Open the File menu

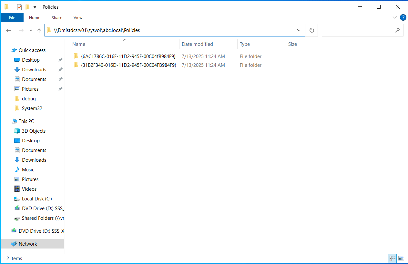tap(12, 17)
